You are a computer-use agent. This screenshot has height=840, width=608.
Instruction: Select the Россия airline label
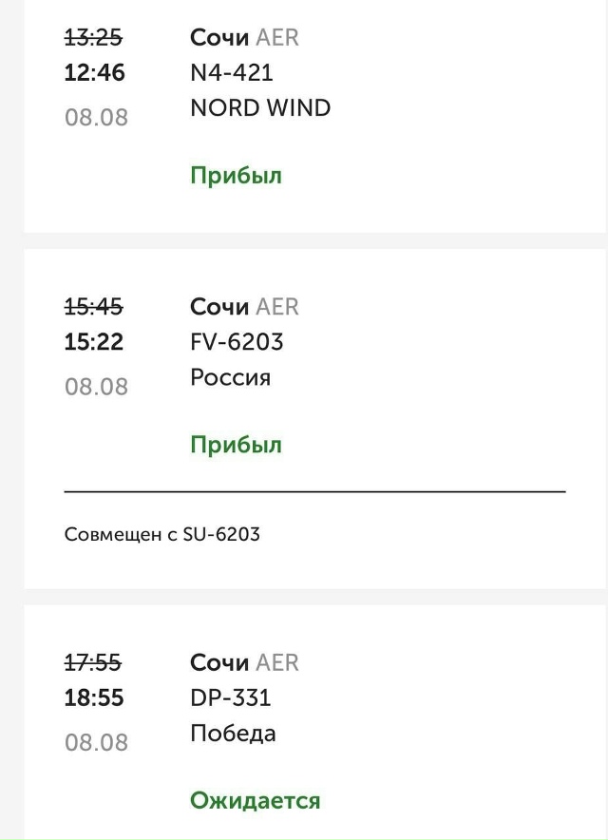230,377
